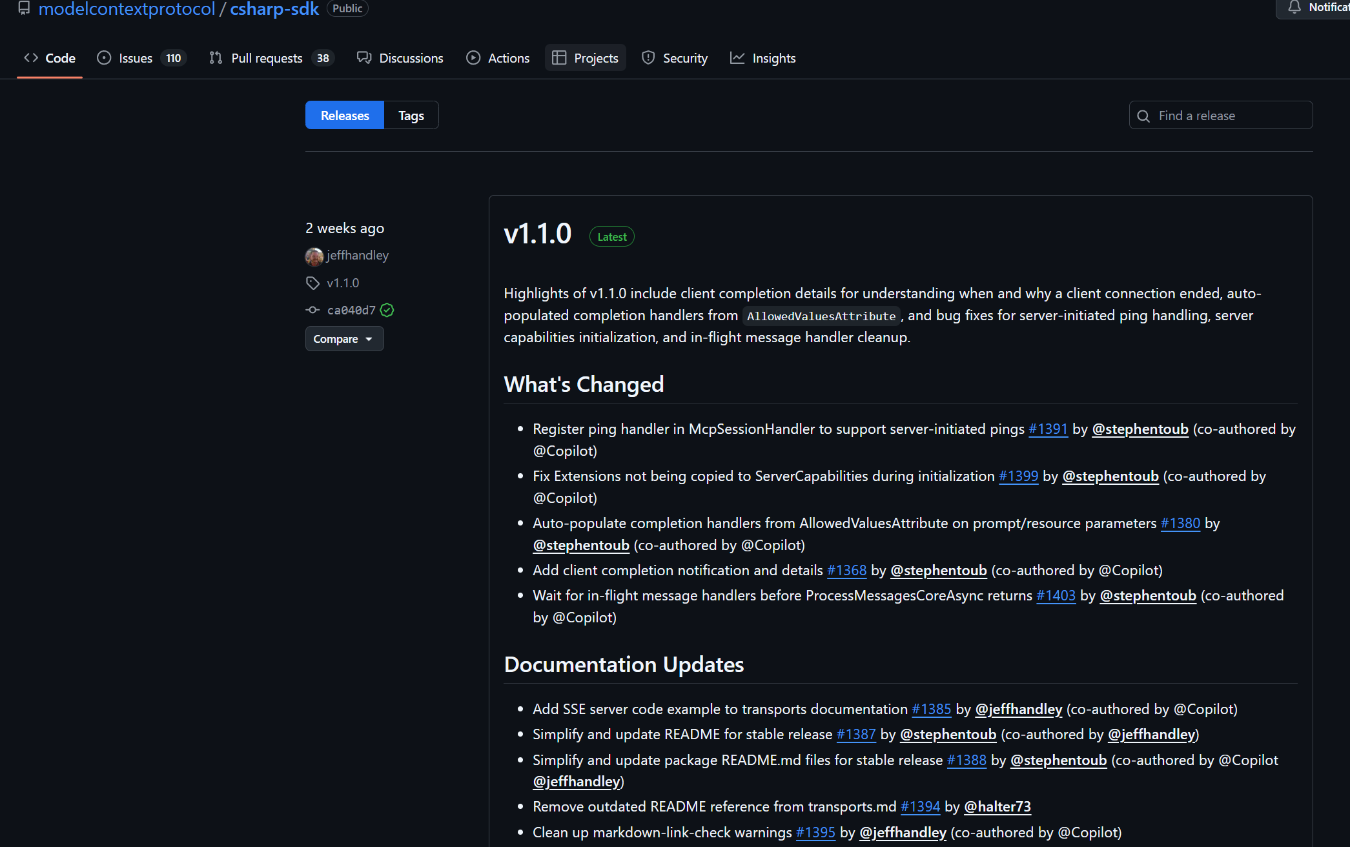
Task: Click @stephentoub on the #1391 entry
Action: click(x=1140, y=429)
